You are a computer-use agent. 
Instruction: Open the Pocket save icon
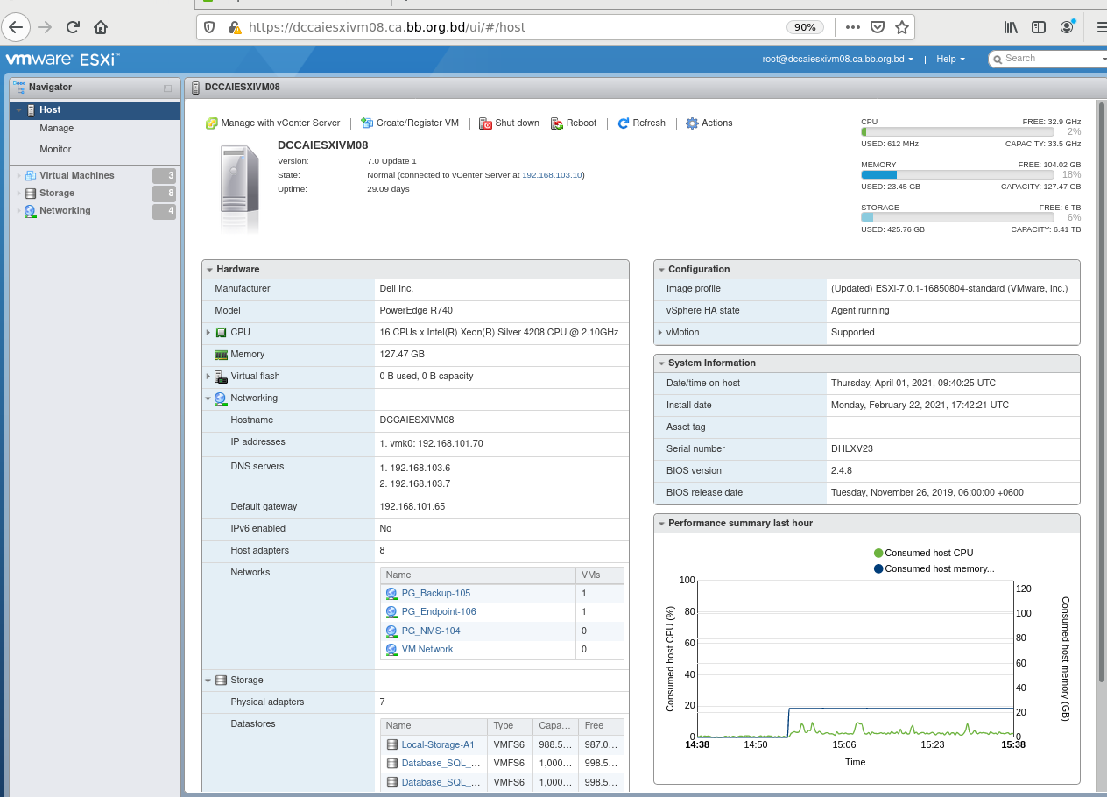coord(878,27)
